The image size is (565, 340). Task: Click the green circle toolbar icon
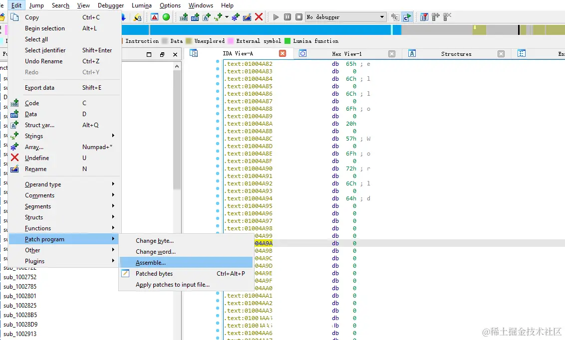pyautogui.click(x=166, y=17)
